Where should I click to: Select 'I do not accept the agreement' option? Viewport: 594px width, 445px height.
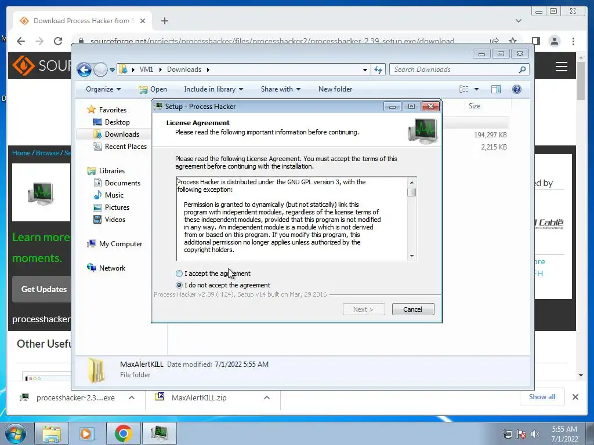point(179,285)
